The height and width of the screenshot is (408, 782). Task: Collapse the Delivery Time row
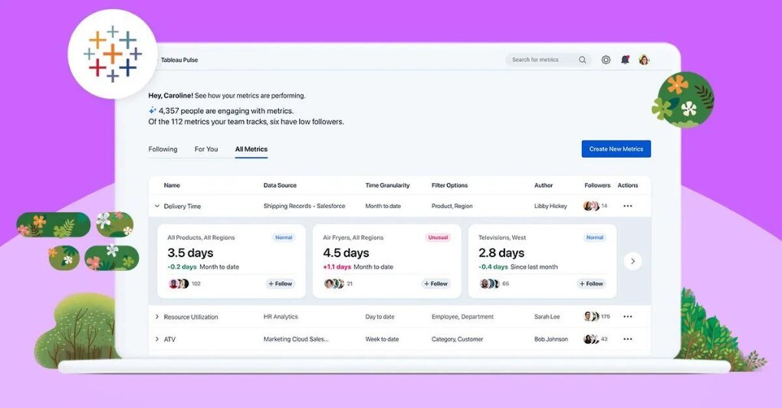(157, 206)
